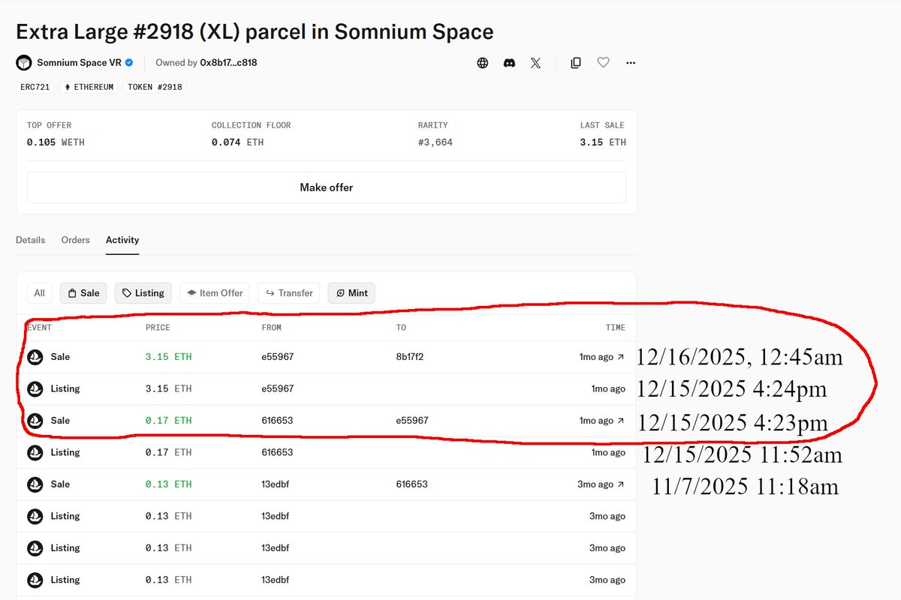The width and height of the screenshot is (901, 600).
Task: Click the 0.074 ETH collection floor value
Action: [237, 142]
